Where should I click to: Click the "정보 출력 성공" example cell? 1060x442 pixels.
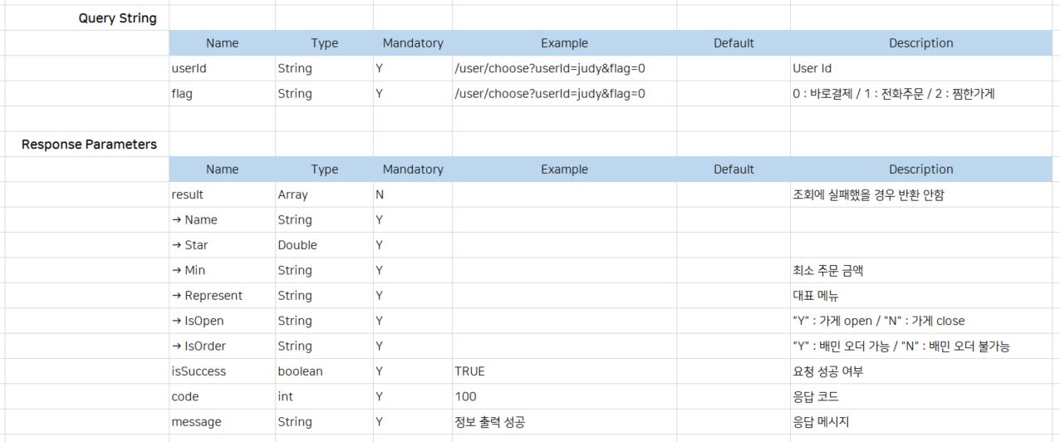tap(489, 422)
